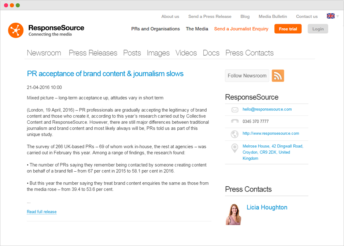
Task: Click the UK flag language icon
Action: [x=331, y=16]
